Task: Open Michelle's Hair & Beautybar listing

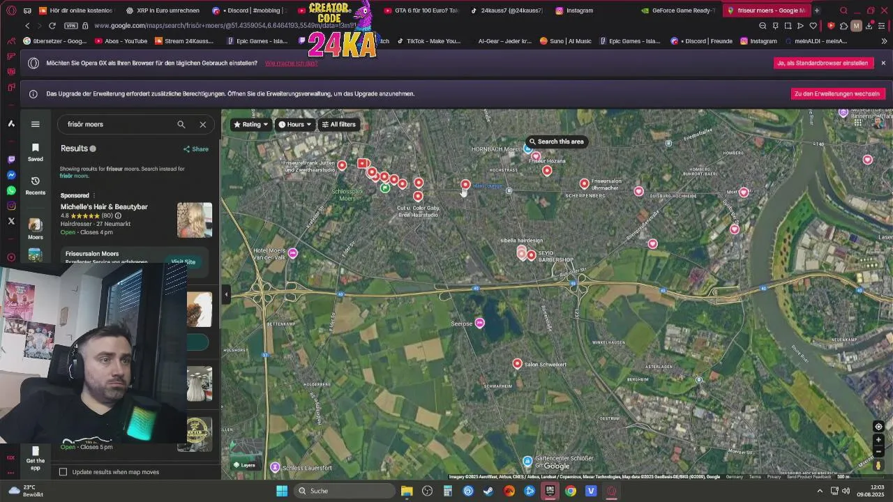Action: [x=104, y=207]
